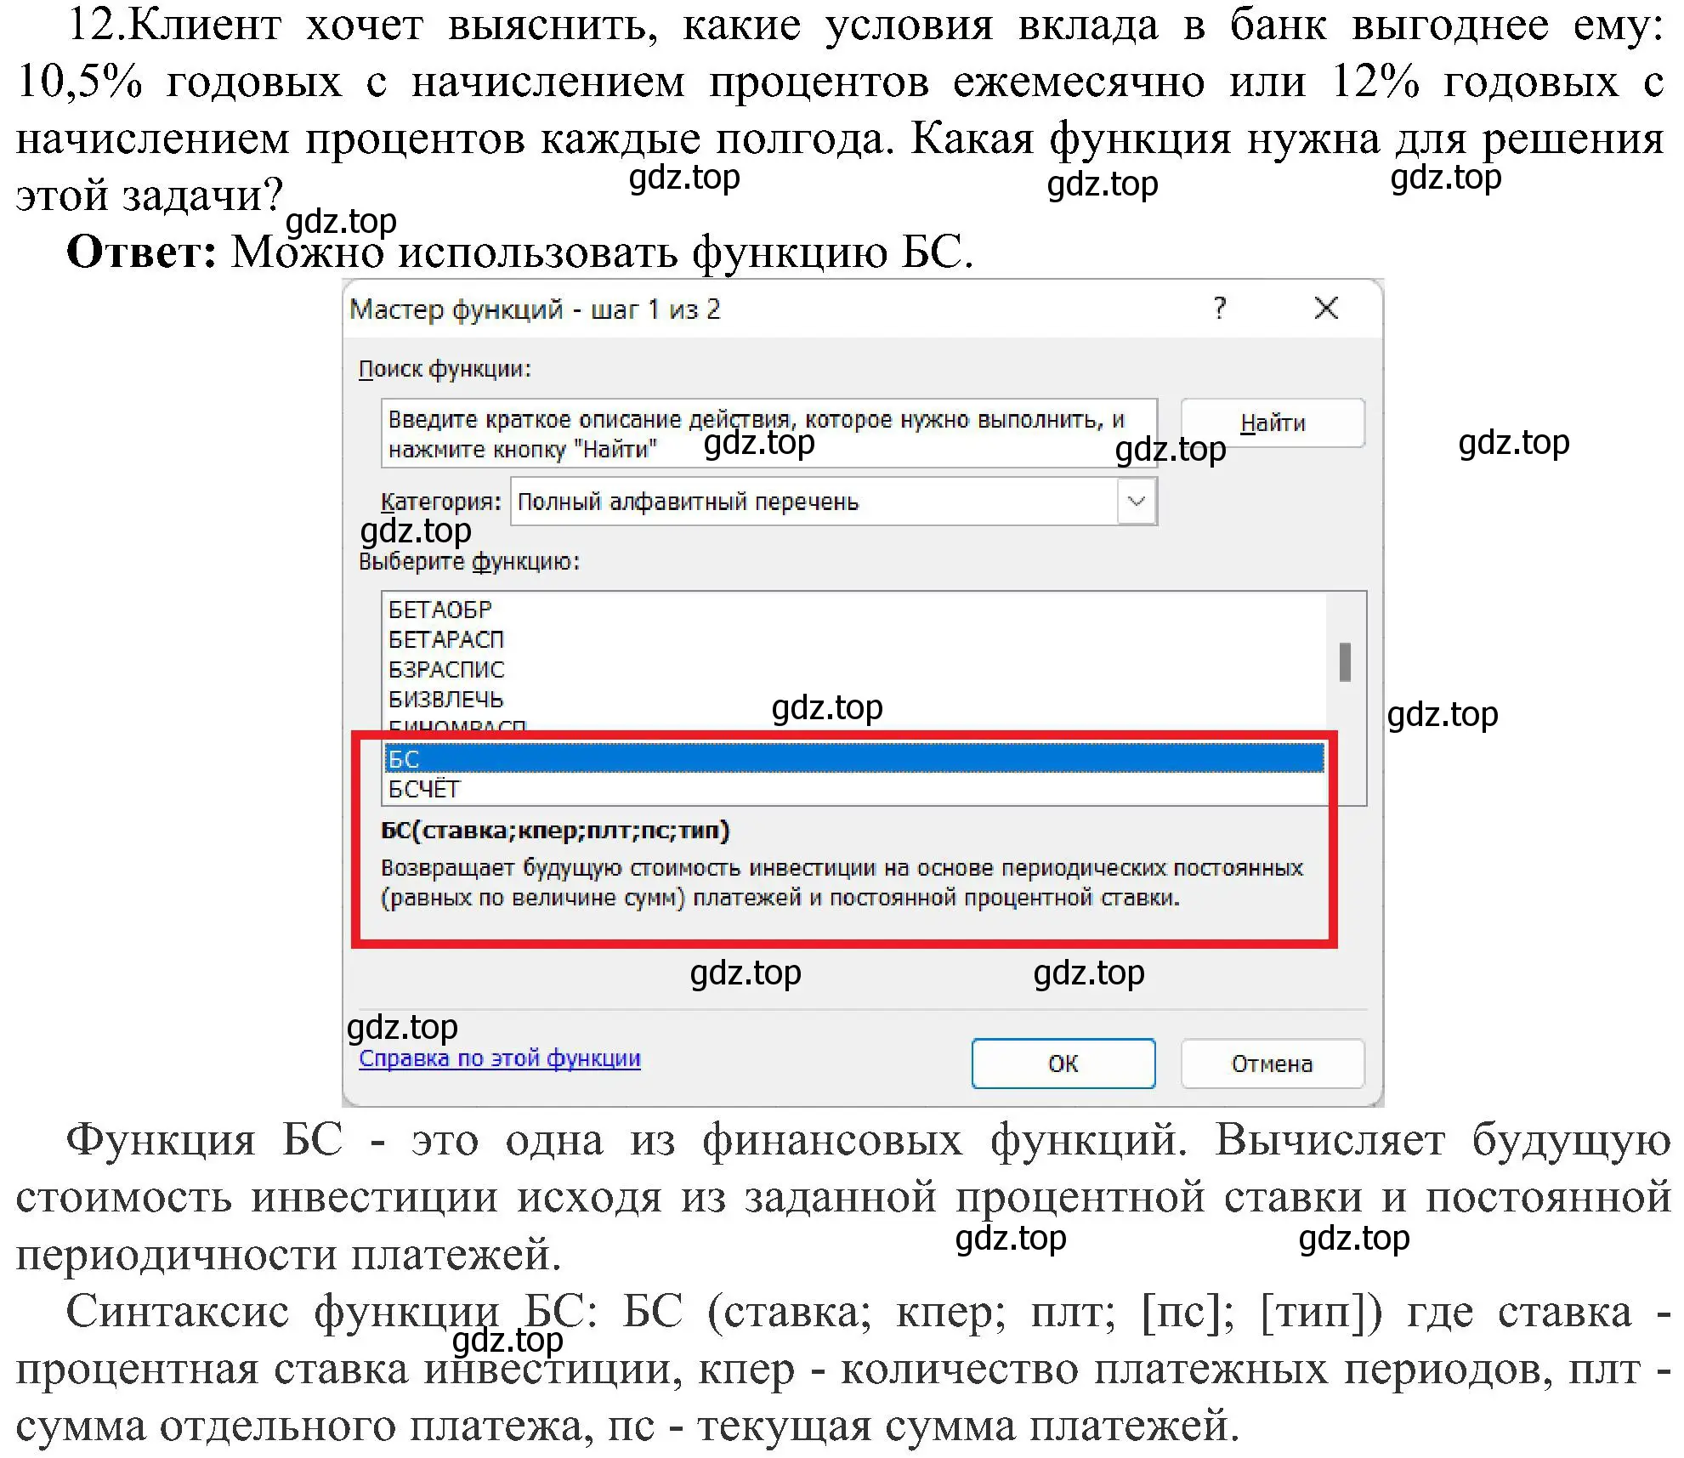Viewport: 1684px width, 1458px height.
Task: Select the highlighted БС function row
Action: click(853, 758)
